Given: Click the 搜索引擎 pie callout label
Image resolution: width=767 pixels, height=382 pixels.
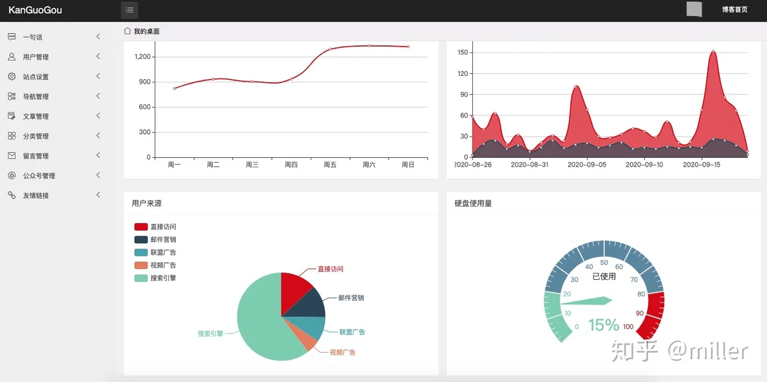Looking at the screenshot, I should pyautogui.click(x=210, y=333).
